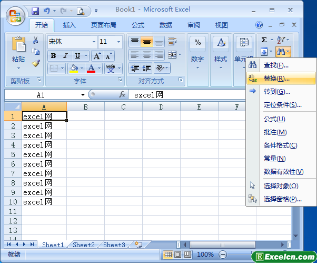Switch to the 数据 ribbon tab
317x263 pixels.
[166, 25]
